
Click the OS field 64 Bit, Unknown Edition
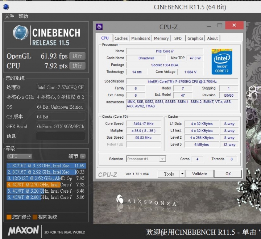click(x=61, y=107)
